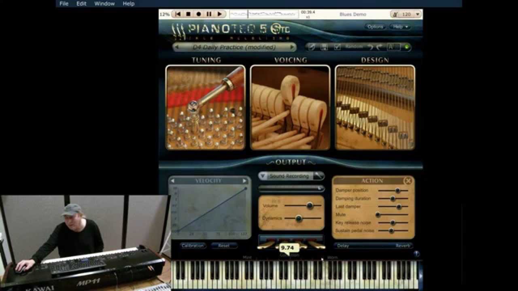
Task: Rewind playback to the start
Action: (x=178, y=14)
